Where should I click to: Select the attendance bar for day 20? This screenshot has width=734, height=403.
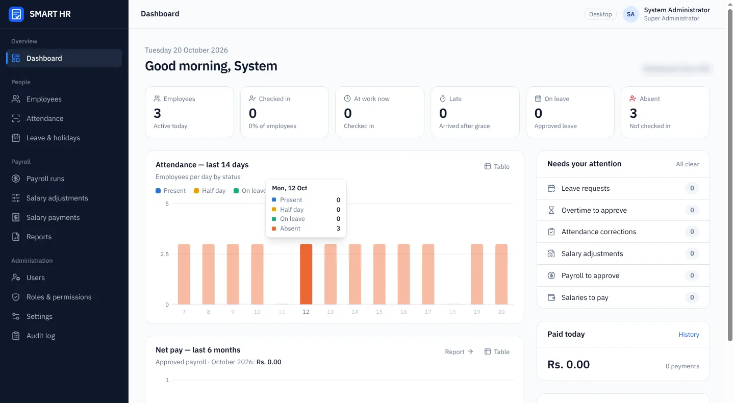point(501,274)
